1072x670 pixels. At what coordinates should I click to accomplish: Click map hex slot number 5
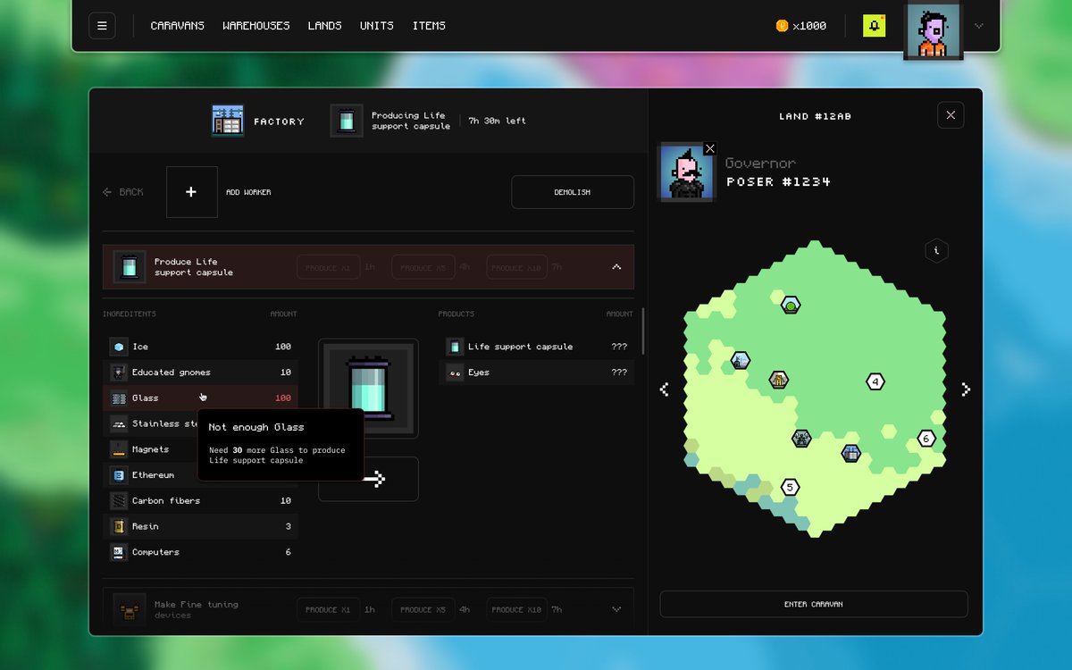[790, 487]
